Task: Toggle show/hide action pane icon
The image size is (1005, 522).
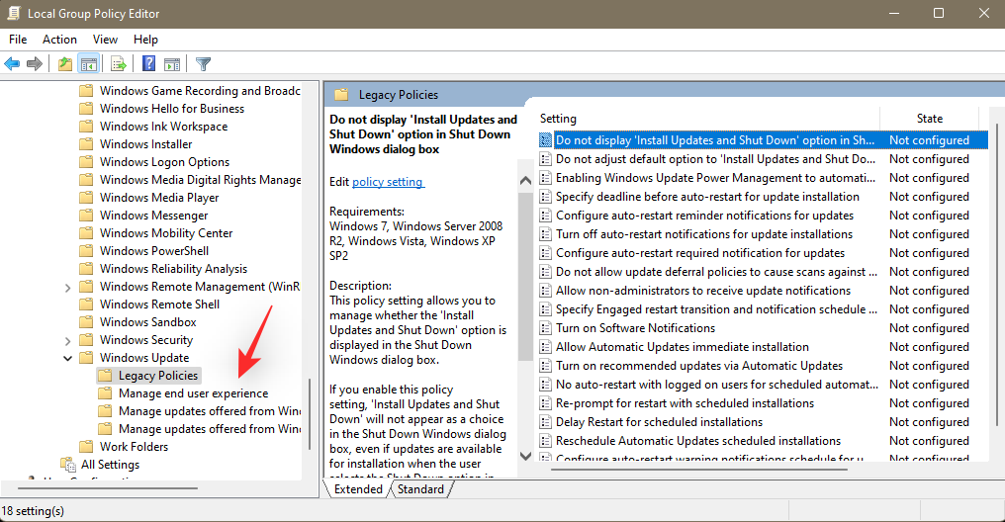Action: click(x=172, y=64)
